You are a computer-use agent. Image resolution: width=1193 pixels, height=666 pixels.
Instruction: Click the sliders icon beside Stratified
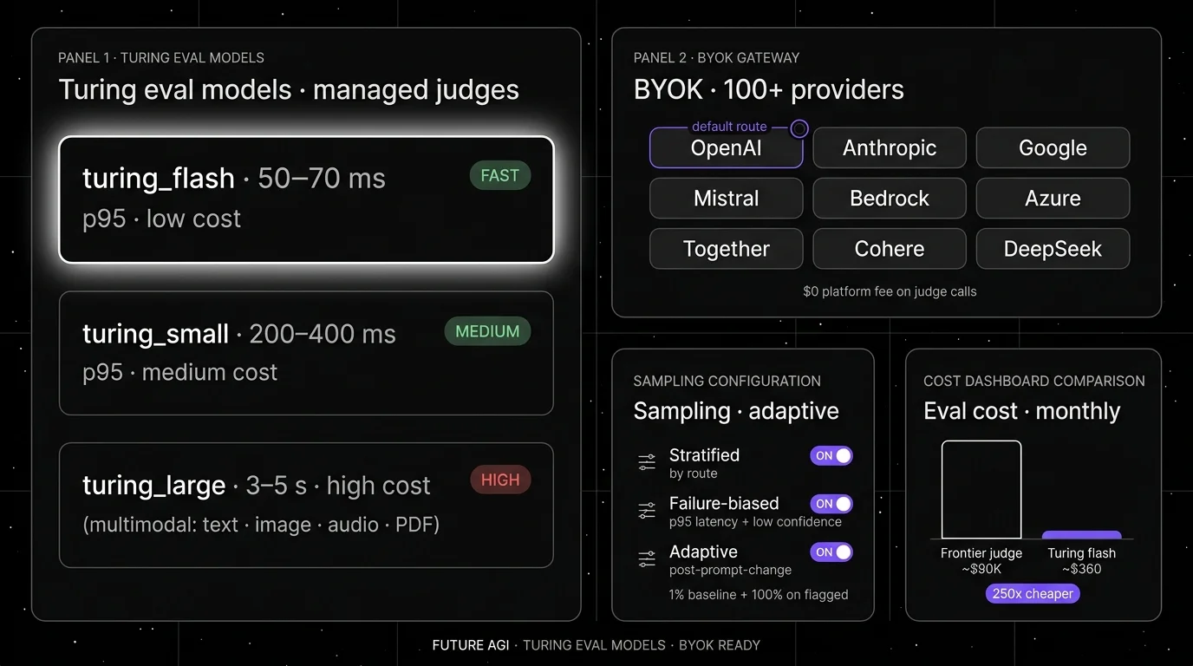tap(647, 463)
